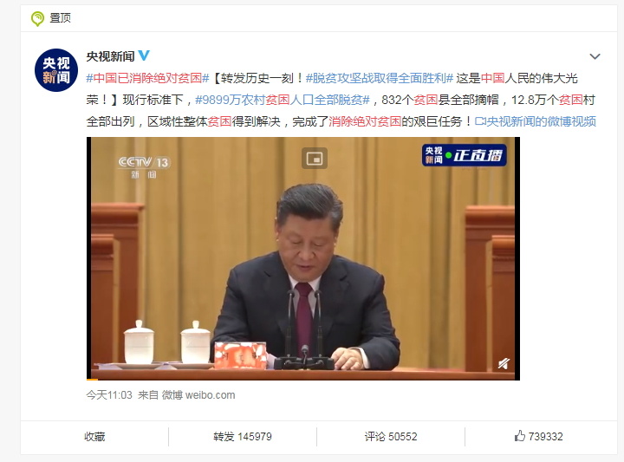The image size is (624, 462).
Task: Toggle picture-in-picture mode on video
Action: [x=315, y=158]
